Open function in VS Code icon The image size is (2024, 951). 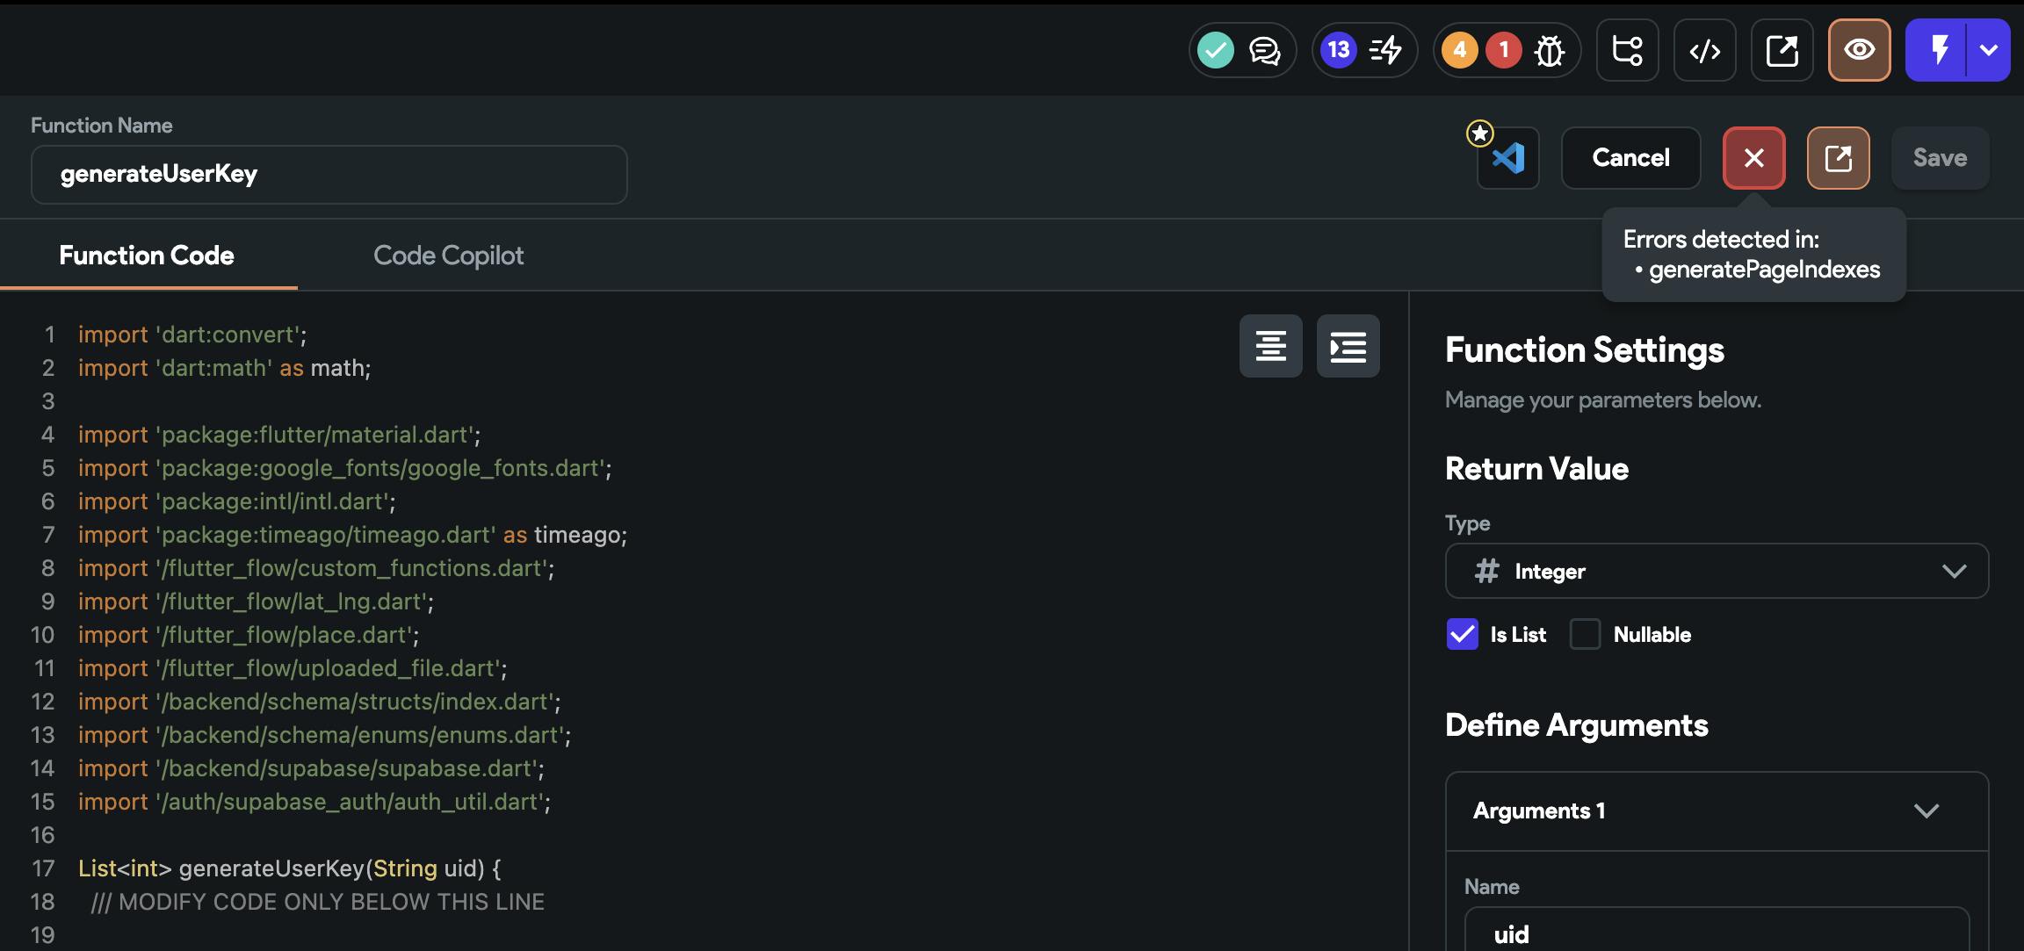coord(1507,158)
